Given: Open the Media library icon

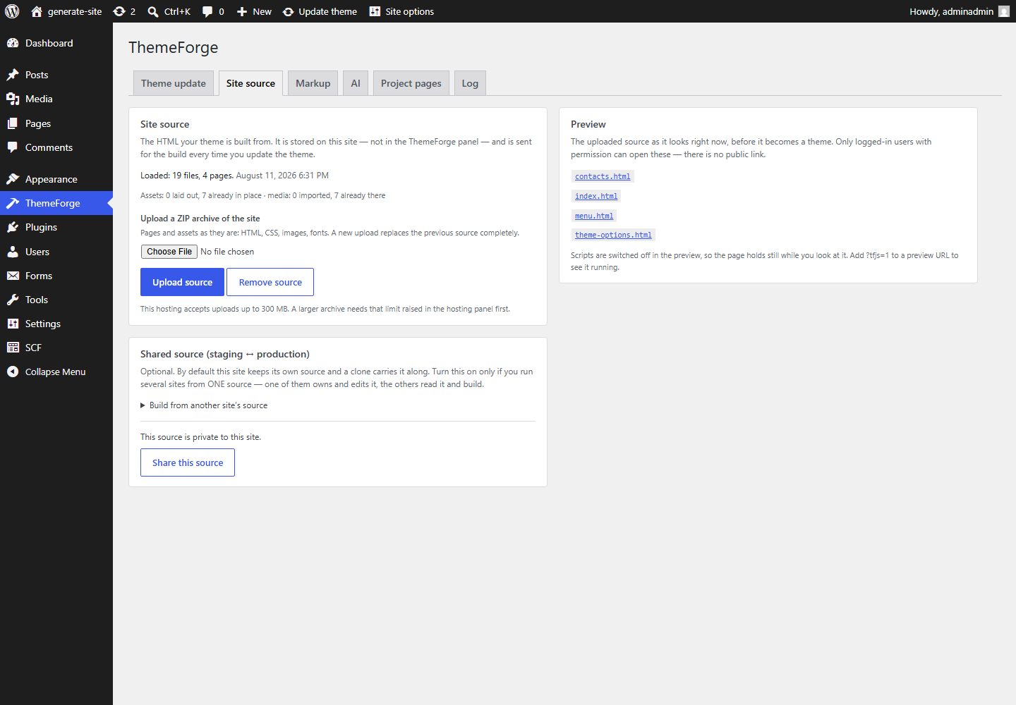Looking at the screenshot, I should tap(13, 99).
